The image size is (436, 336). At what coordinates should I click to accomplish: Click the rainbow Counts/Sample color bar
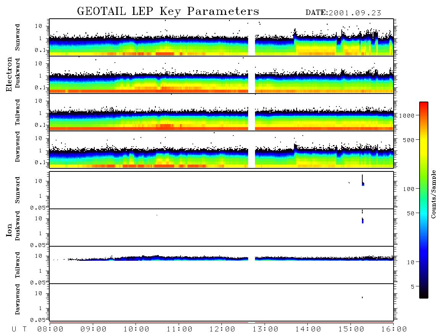click(424, 200)
